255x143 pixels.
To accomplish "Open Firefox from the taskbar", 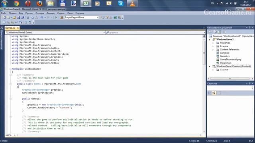I will pyautogui.click(x=39, y=4).
